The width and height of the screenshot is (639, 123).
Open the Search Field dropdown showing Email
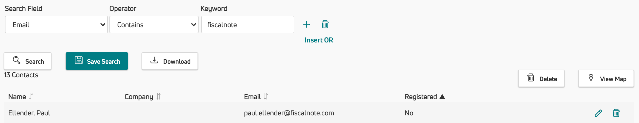click(56, 24)
